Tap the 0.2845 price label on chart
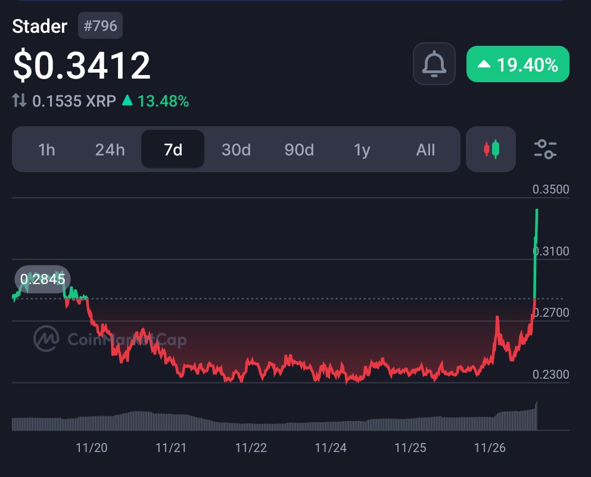The height and width of the screenshot is (477, 591). (42, 279)
